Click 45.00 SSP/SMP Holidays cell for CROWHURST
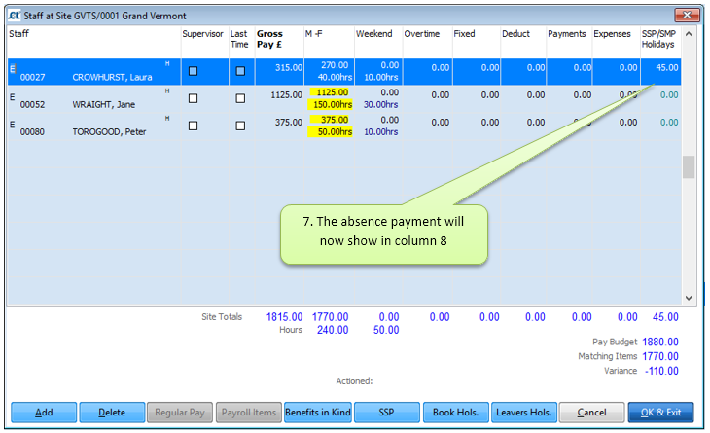 click(667, 68)
